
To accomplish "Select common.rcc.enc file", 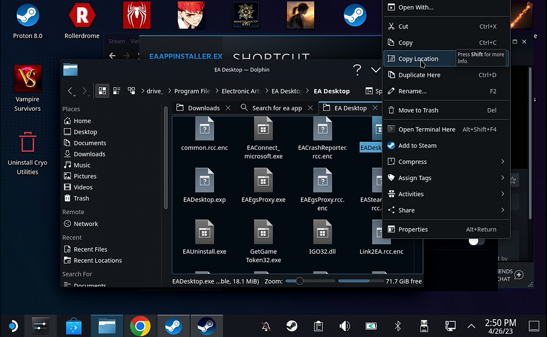I will pyautogui.click(x=204, y=134).
